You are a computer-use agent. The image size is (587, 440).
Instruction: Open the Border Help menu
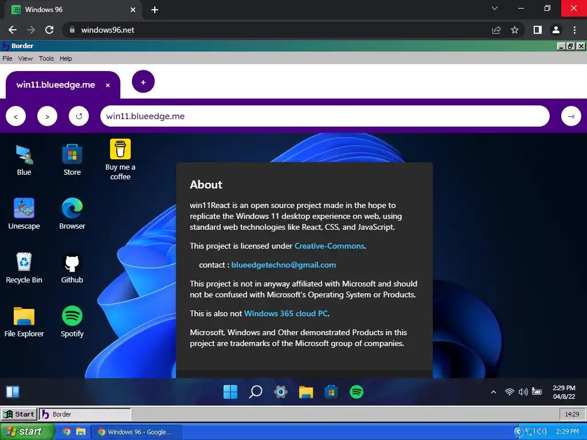(65, 58)
